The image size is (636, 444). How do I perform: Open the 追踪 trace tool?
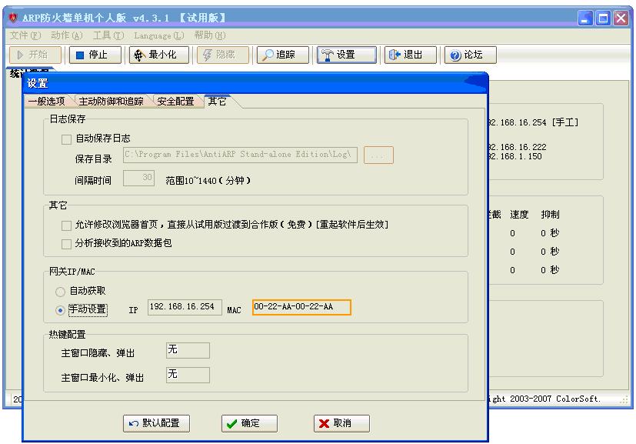coord(283,55)
